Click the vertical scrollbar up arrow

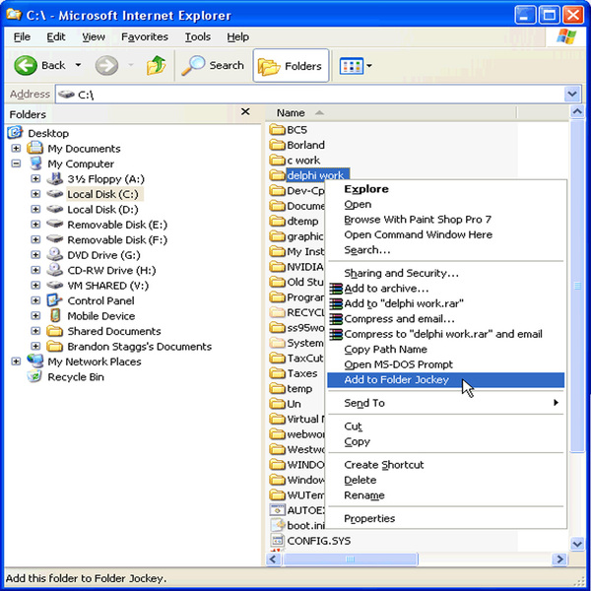click(577, 112)
